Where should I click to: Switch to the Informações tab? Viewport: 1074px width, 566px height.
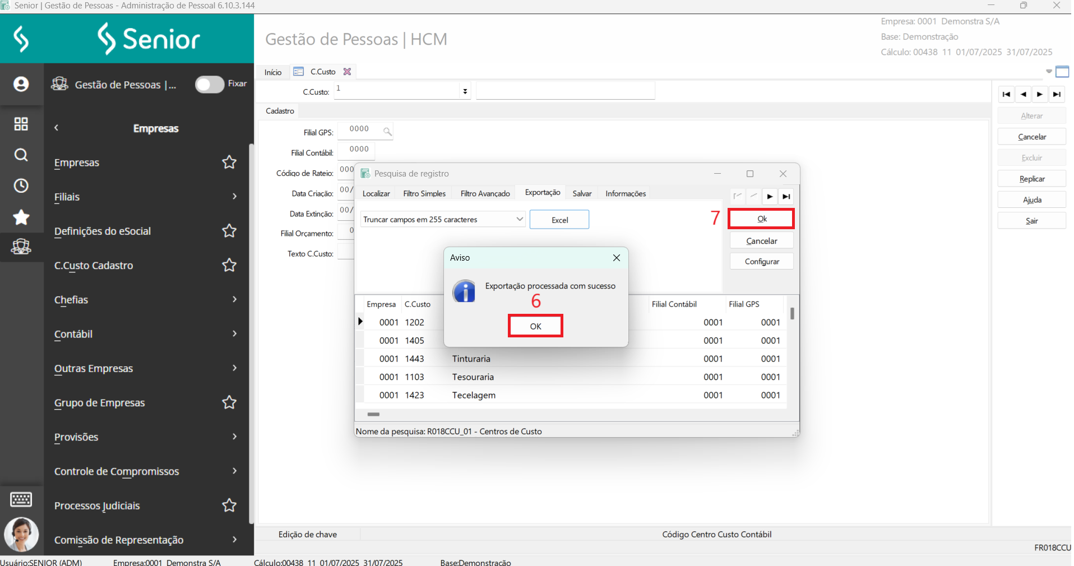[626, 193]
